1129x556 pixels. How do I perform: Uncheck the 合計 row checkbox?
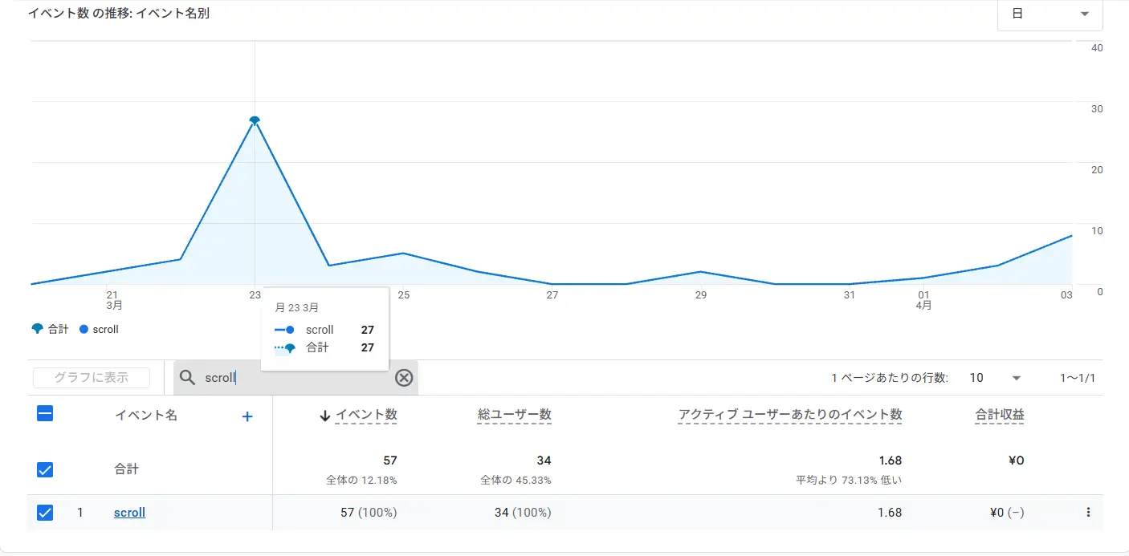coord(45,469)
